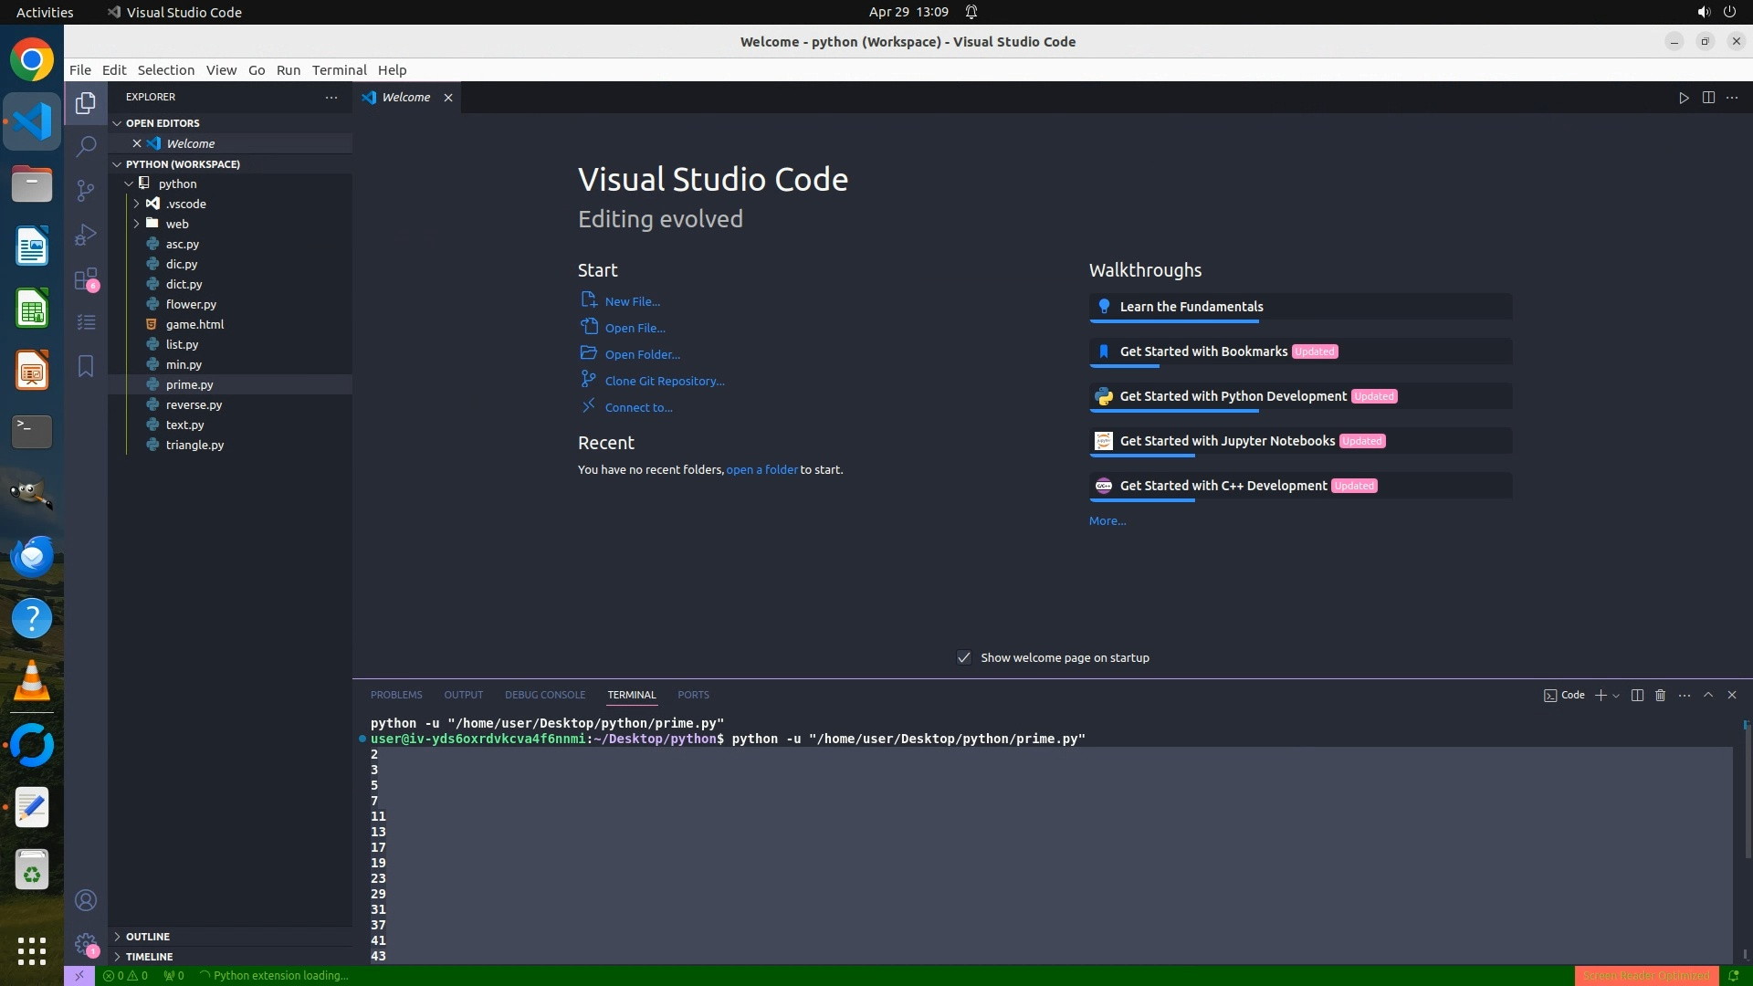Image resolution: width=1753 pixels, height=986 pixels.
Task: Split the editor to the right
Action: coord(1708,98)
